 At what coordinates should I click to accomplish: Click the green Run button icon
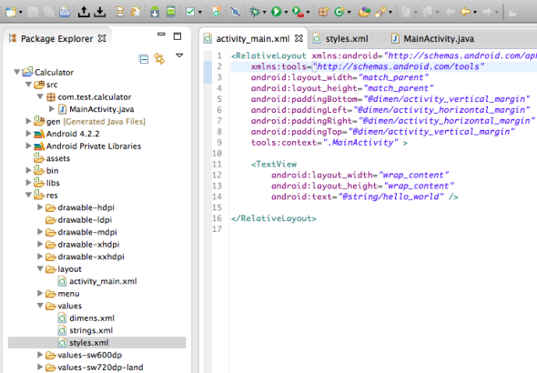(x=276, y=12)
